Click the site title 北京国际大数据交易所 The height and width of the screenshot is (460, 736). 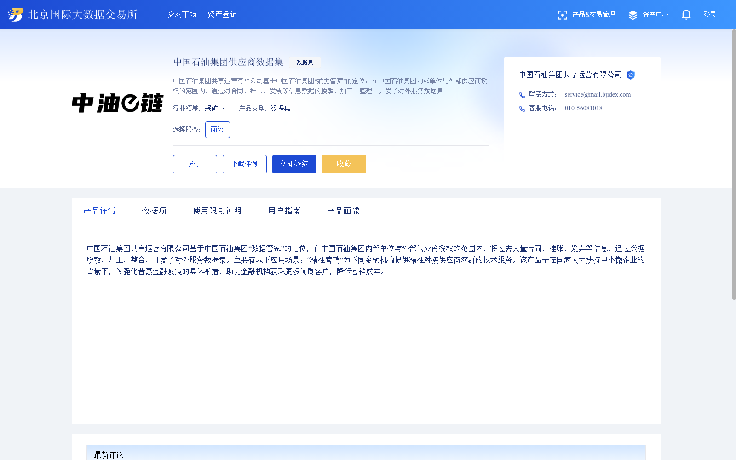[x=83, y=15]
